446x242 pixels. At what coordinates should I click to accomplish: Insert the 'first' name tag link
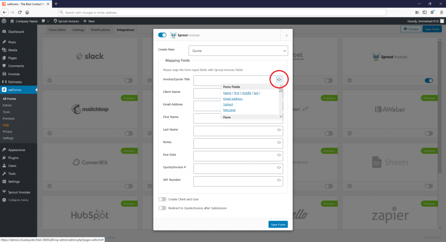[237, 93]
